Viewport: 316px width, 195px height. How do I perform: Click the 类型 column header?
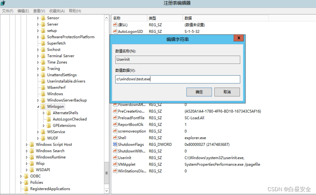pyautogui.click(x=165, y=18)
